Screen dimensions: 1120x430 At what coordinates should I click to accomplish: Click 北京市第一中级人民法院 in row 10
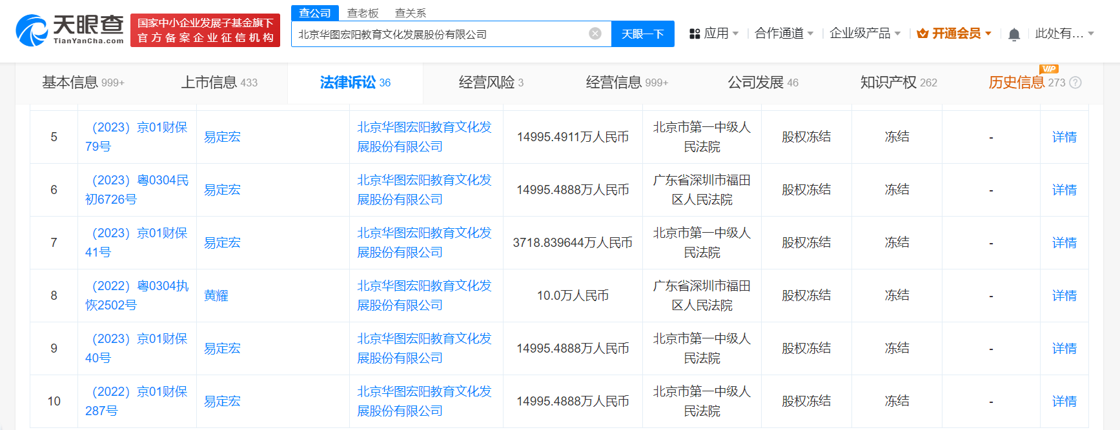click(x=702, y=401)
